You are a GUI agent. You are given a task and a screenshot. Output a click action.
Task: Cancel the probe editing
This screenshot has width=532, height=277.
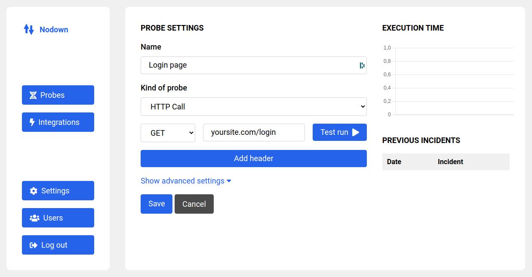click(194, 204)
